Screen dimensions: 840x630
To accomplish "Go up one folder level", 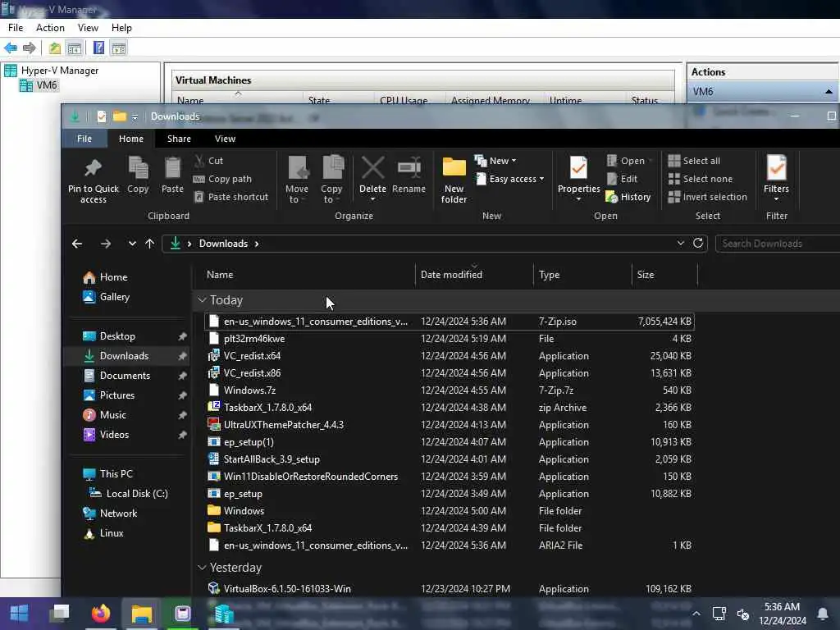I will [150, 244].
